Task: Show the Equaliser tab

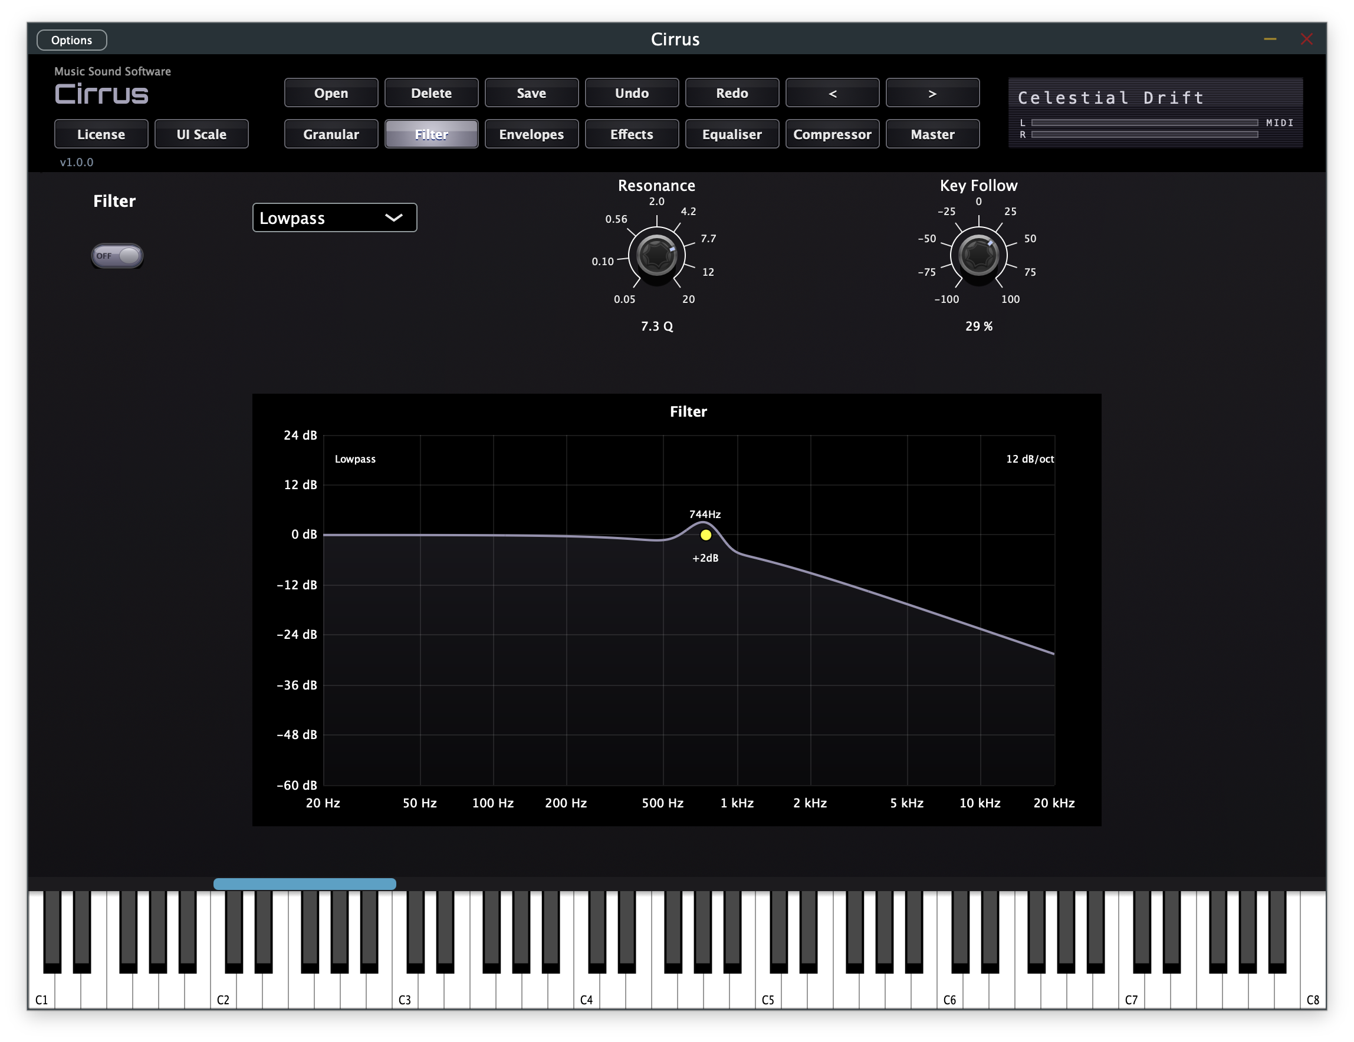Action: [x=732, y=134]
